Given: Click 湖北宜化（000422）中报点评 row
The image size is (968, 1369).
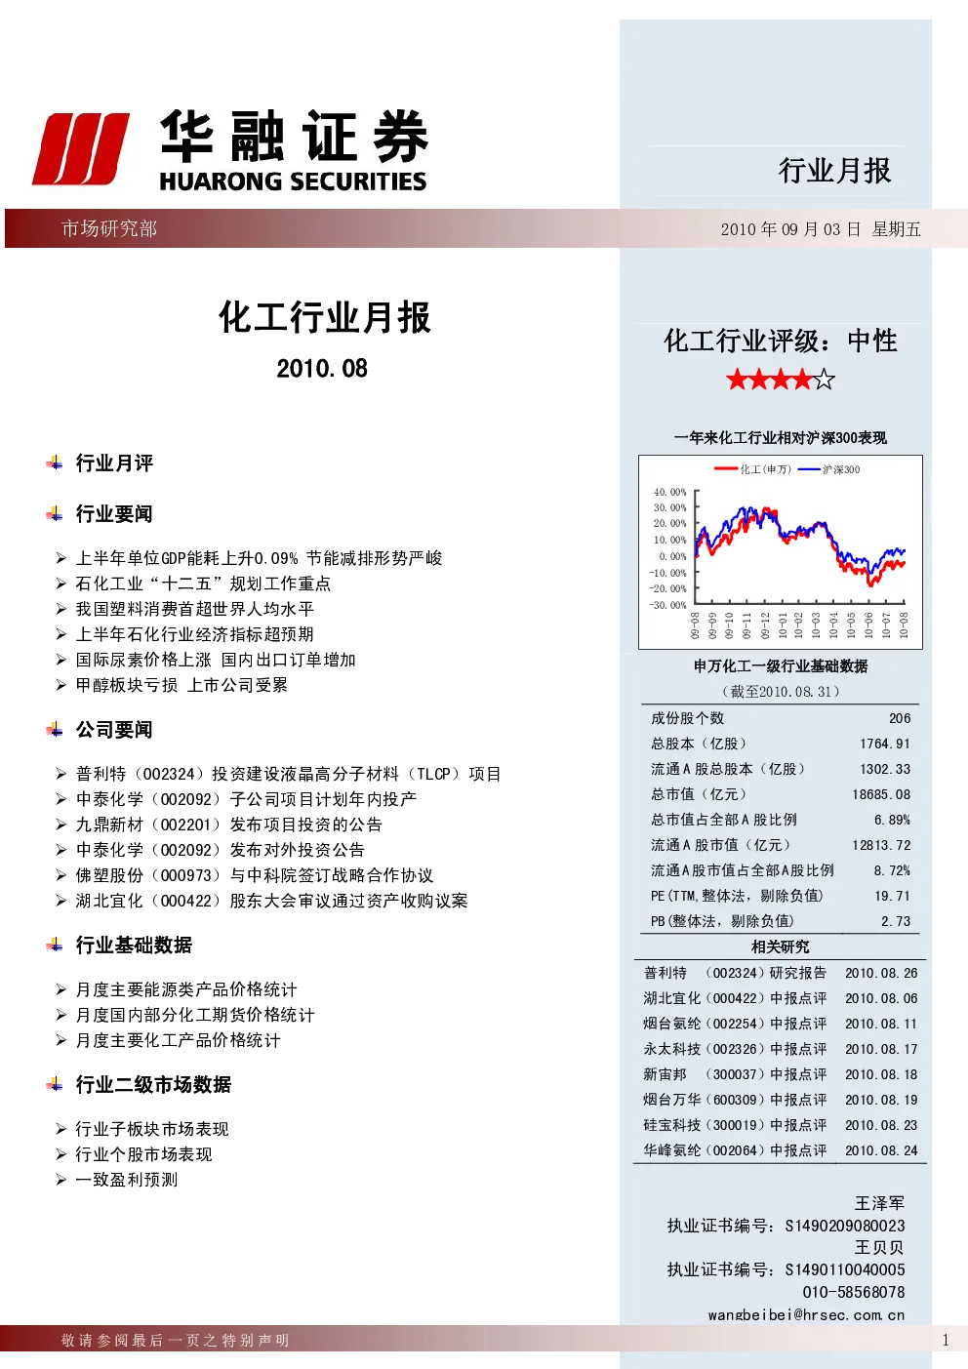Looking at the screenshot, I should 781,998.
